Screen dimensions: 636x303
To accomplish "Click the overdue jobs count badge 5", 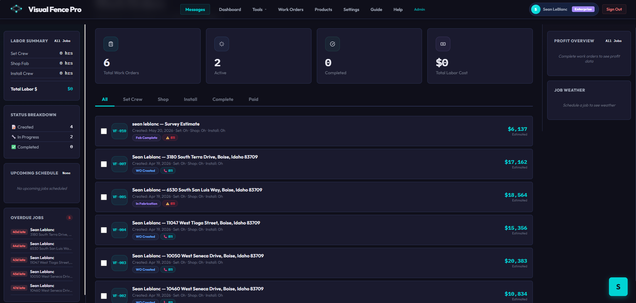I will [x=69, y=218].
